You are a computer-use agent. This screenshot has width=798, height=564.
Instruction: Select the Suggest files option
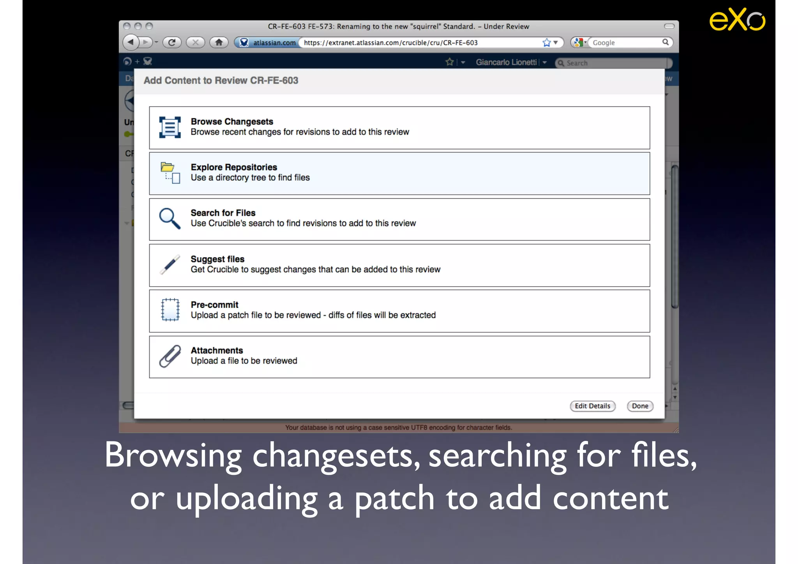point(399,265)
